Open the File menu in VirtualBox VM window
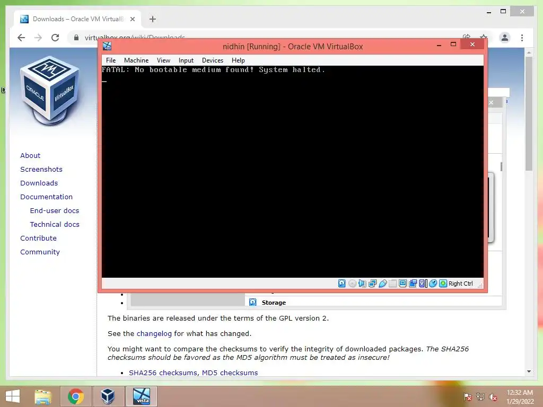 click(111, 60)
